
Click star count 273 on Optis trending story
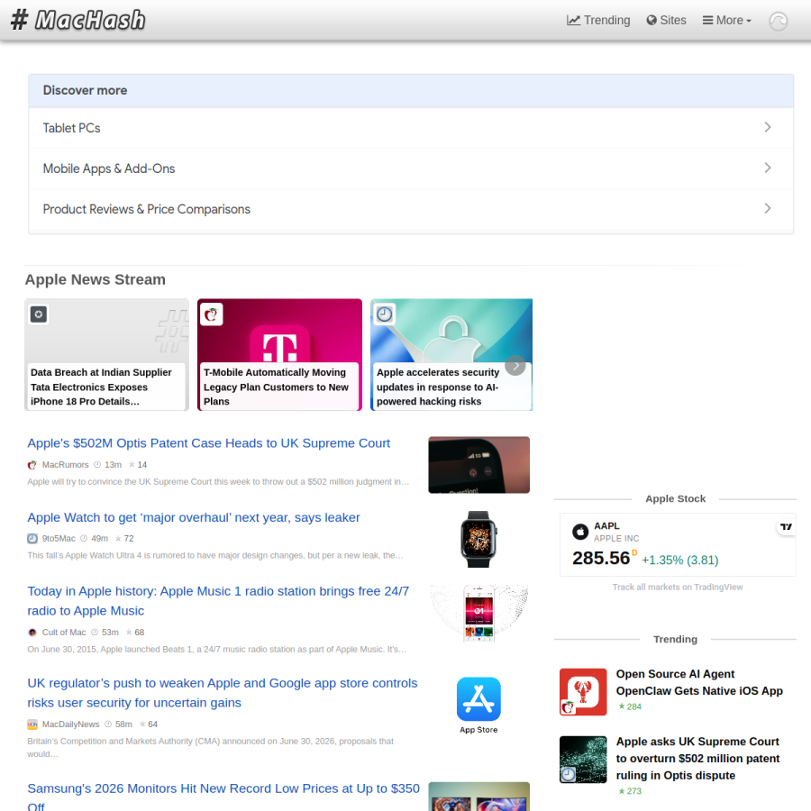[630, 791]
